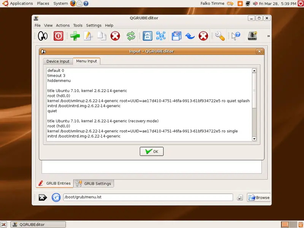Expand the toolbar overflow chevron
This screenshot has width=304, height=228.
click(x=269, y=36)
